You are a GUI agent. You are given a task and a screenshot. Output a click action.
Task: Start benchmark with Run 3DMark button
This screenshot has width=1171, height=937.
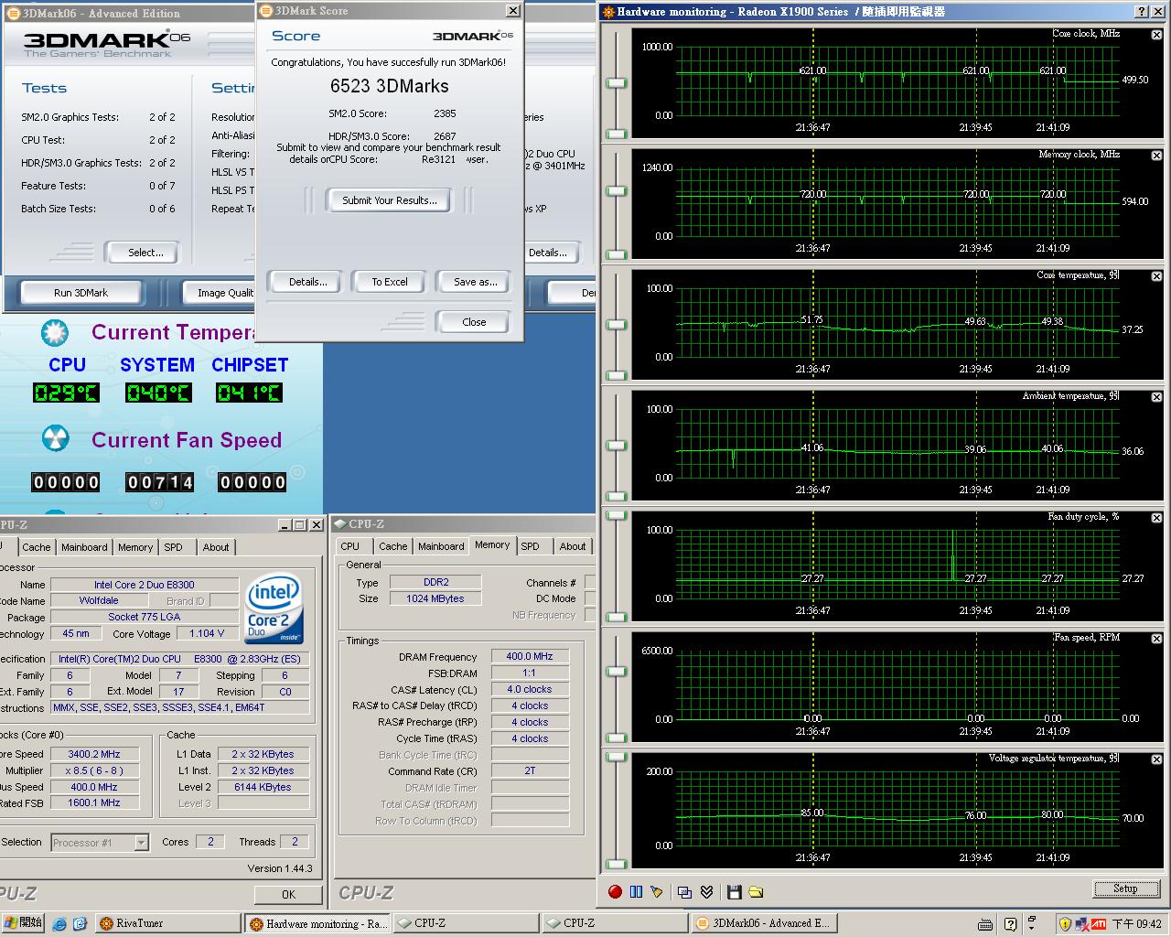click(x=81, y=293)
